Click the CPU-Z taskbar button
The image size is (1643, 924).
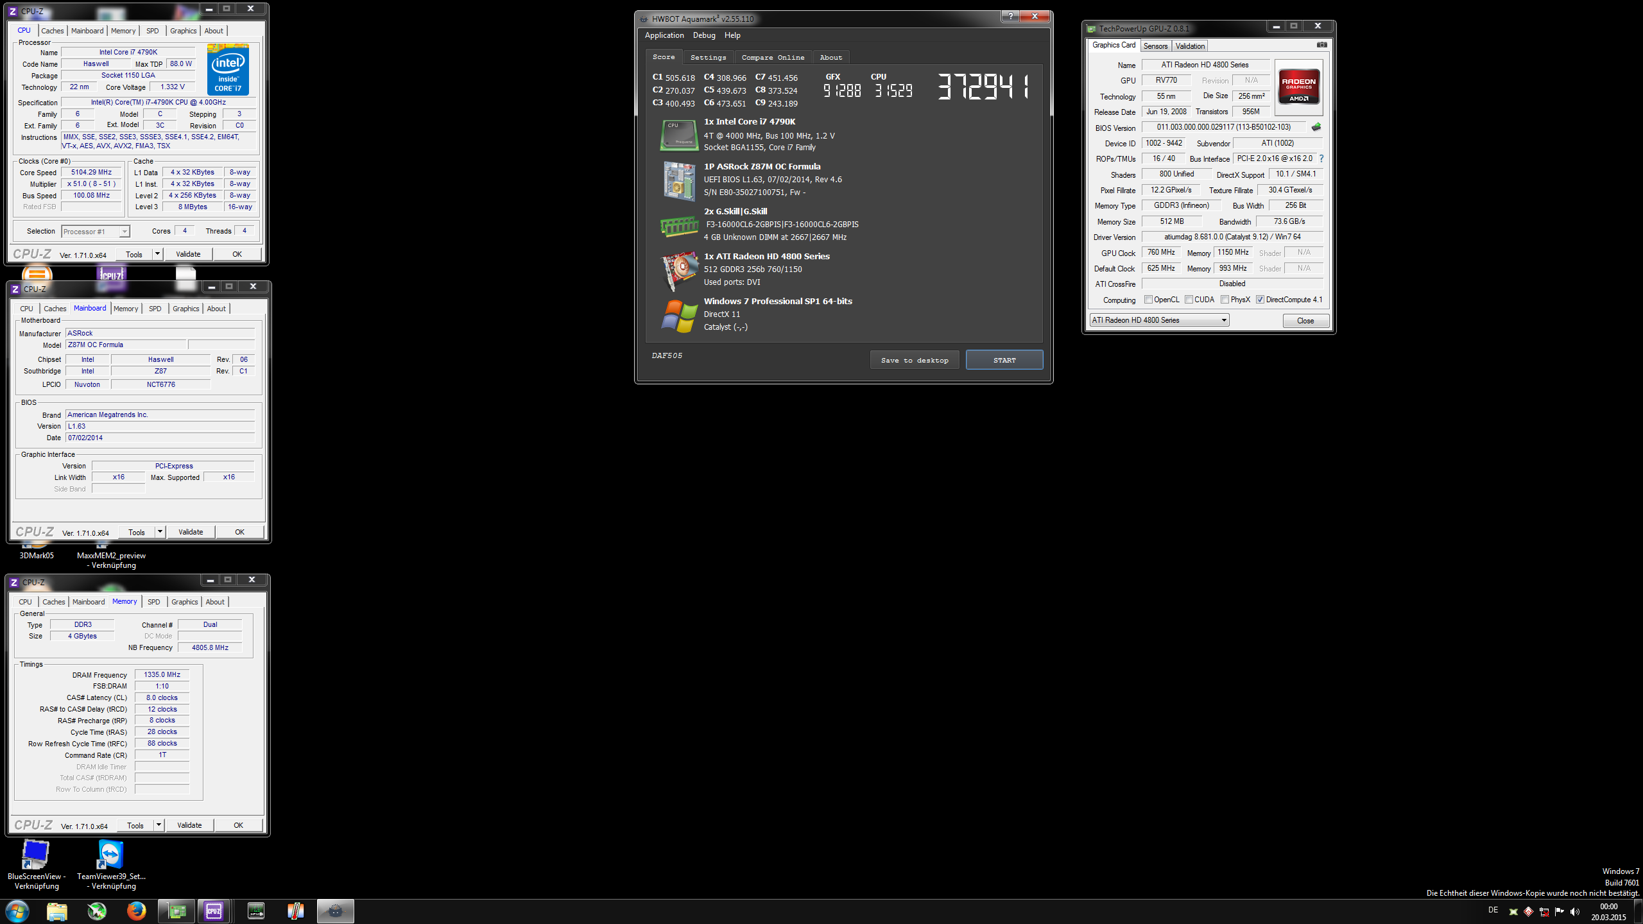click(214, 911)
